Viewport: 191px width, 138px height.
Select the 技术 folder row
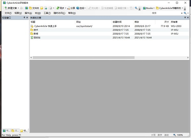(110, 30)
